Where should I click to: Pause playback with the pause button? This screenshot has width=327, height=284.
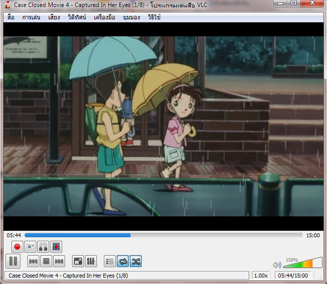13,261
